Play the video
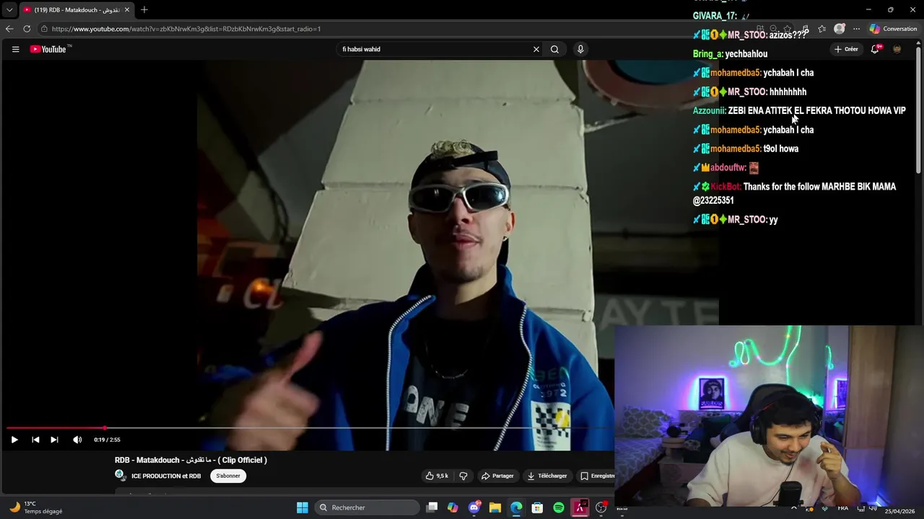The width and height of the screenshot is (924, 519). pos(14,440)
